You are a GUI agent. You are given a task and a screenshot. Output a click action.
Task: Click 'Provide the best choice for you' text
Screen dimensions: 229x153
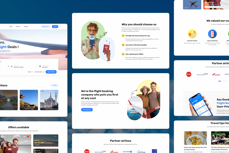[138, 36]
